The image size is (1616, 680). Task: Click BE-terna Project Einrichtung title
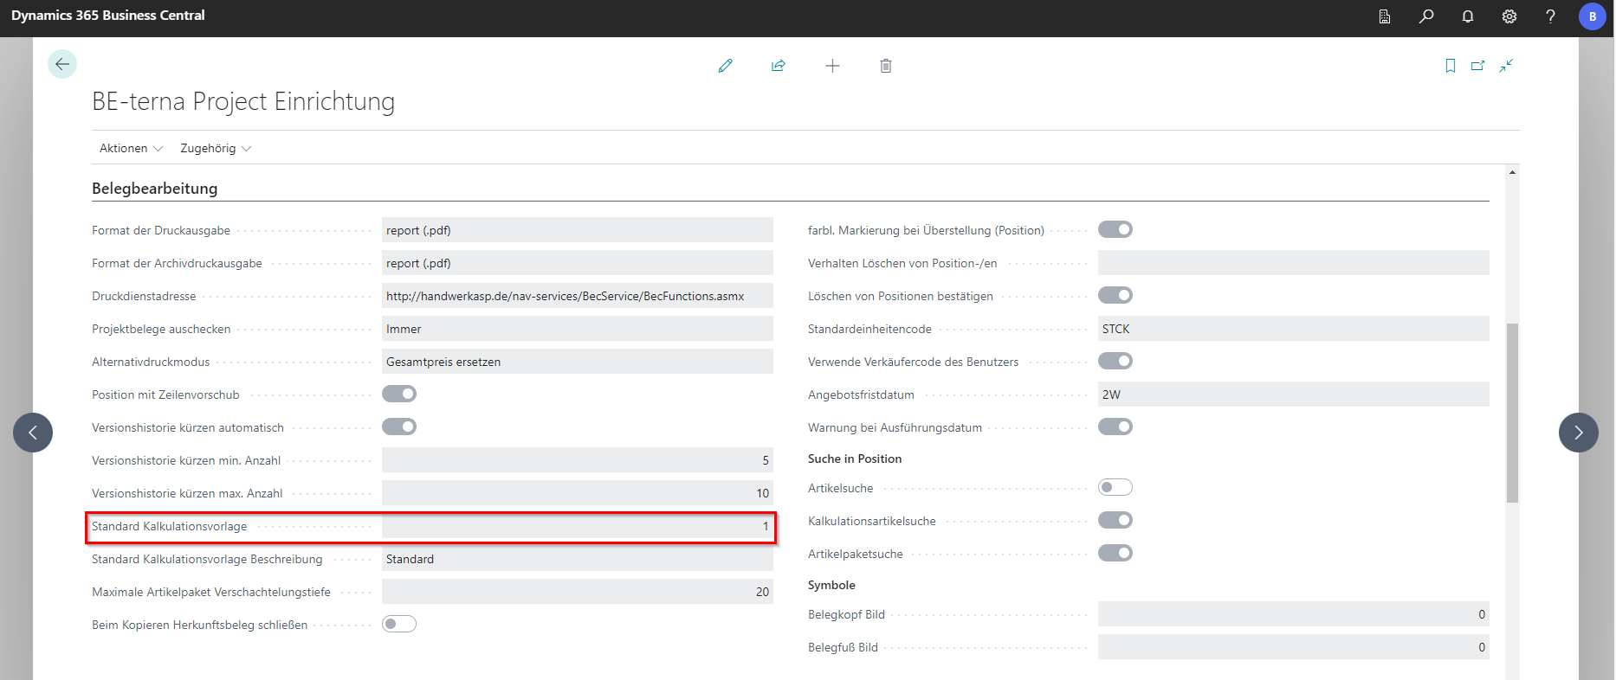[243, 101]
